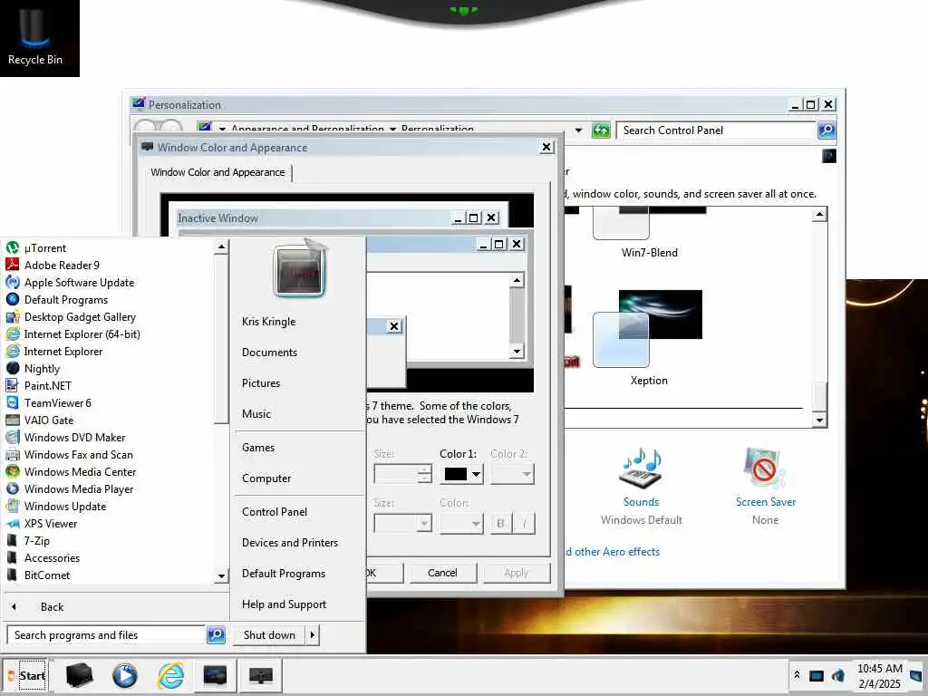Open Pictures from the Start menu
Viewport: 928px width, 696px height.
[261, 383]
